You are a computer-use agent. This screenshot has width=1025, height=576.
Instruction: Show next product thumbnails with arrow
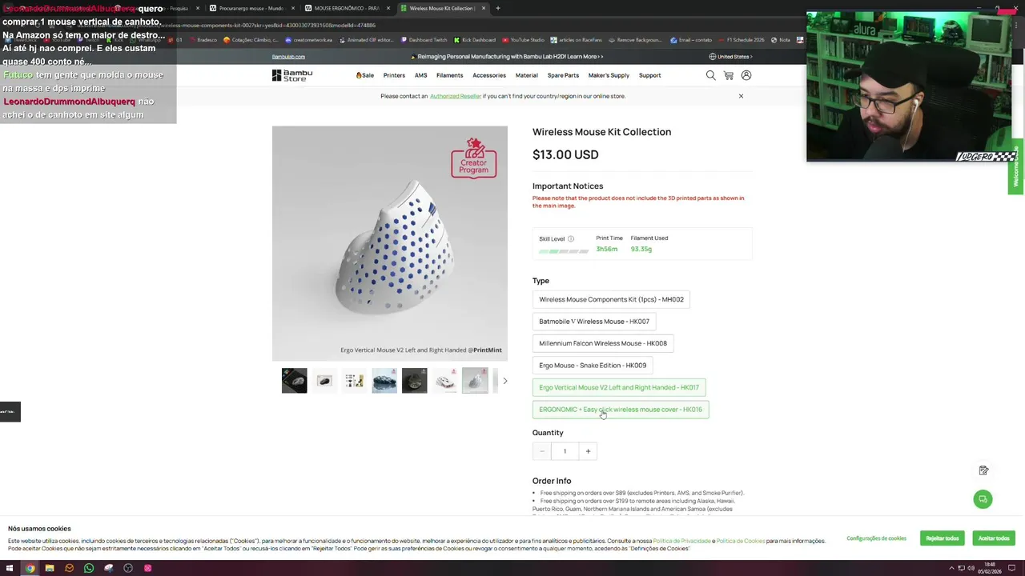(x=504, y=381)
